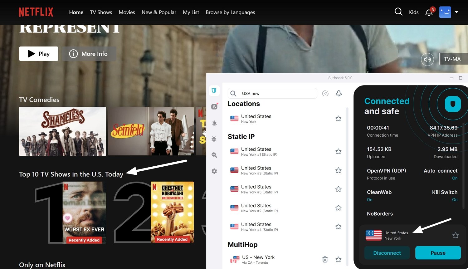Open Surfshark VPN shield tab
The height and width of the screenshot is (269, 468).
point(214,90)
